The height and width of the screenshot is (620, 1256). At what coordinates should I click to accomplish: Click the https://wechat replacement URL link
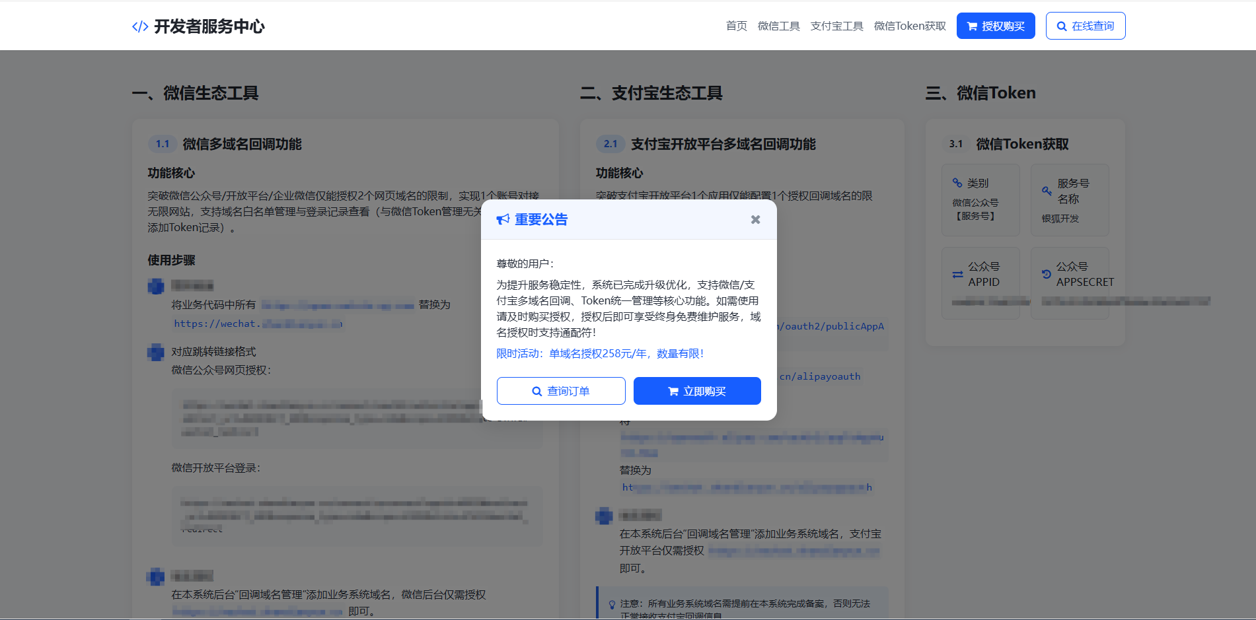coord(258,324)
